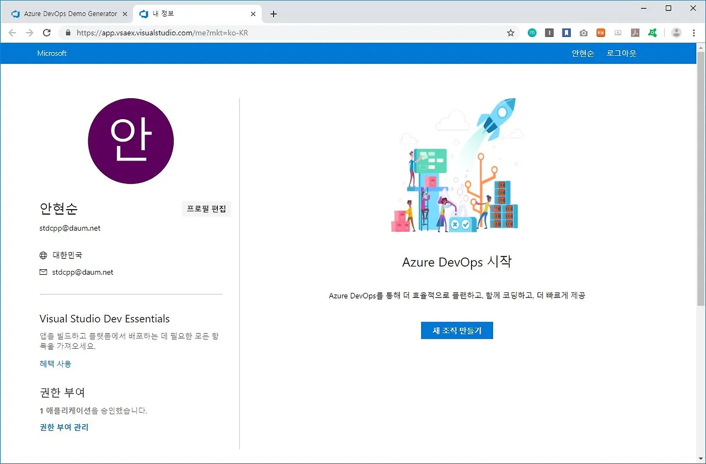706x464 pixels.
Task: Open the 안현순 account link in header
Action: click(x=583, y=54)
